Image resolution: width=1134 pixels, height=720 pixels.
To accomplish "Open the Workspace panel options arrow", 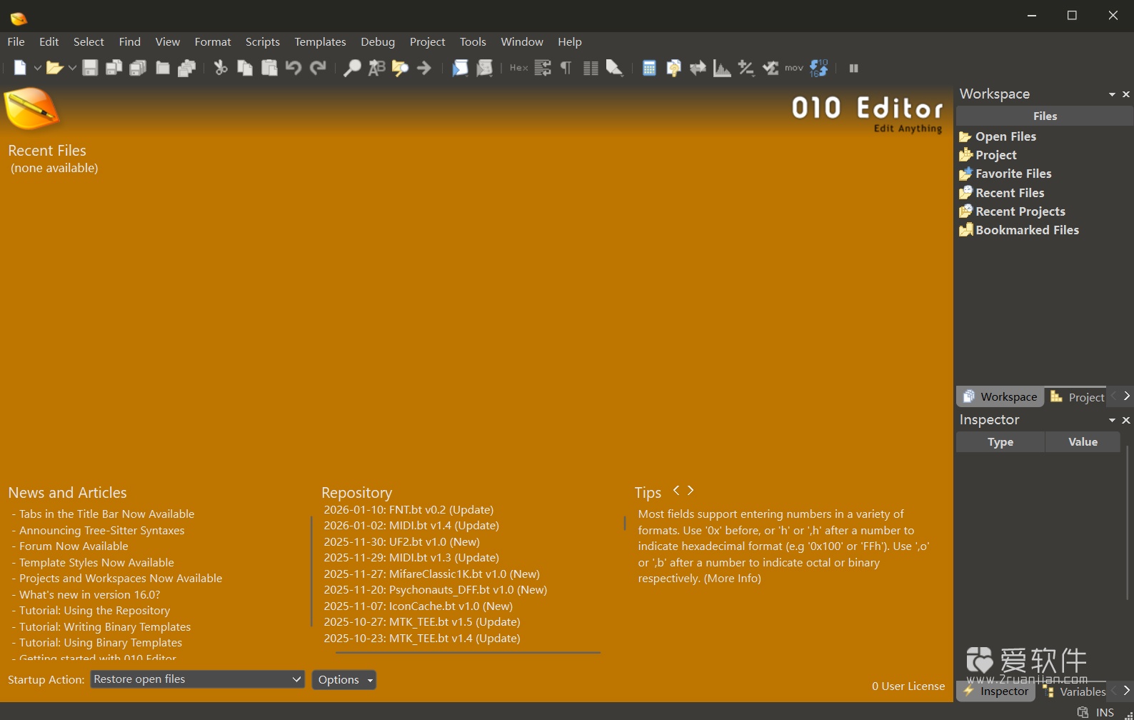I will pyautogui.click(x=1112, y=94).
